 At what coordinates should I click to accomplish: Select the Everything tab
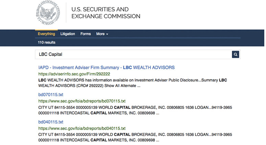point(46,34)
